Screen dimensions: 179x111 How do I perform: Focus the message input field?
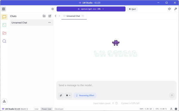point(116,85)
